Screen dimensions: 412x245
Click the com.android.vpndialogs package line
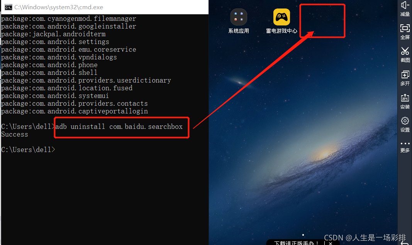coord(59,57)
